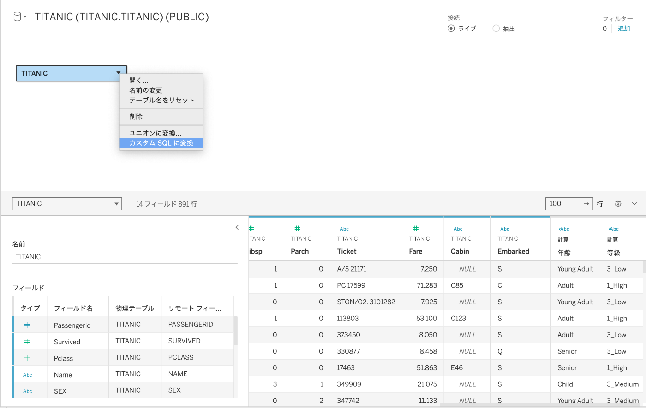Click the Abc type icon in the Name row
This screenshot has height=408, width=646.
pos(28,375)
